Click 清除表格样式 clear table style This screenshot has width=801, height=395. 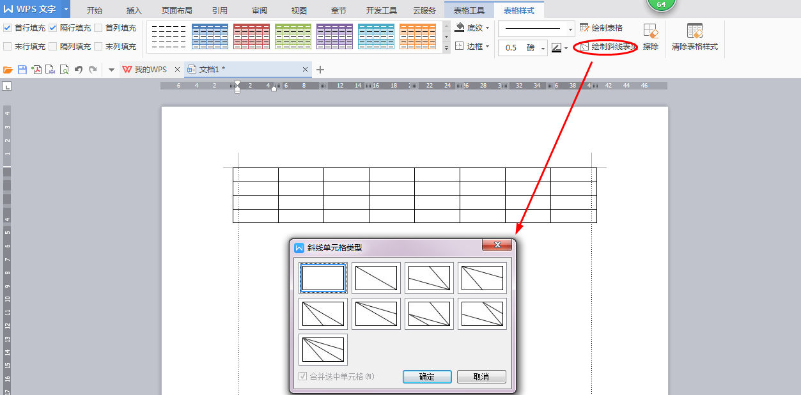[695, 38]
